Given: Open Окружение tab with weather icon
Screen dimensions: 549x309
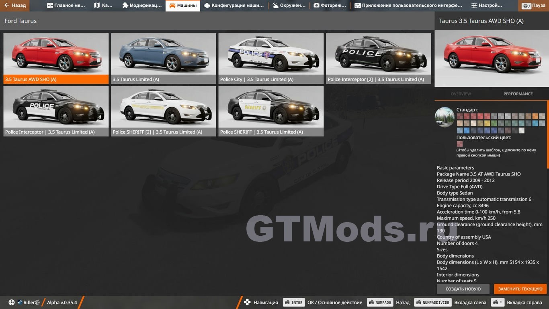Looking at the screenshot, I should tap(289, 6).
